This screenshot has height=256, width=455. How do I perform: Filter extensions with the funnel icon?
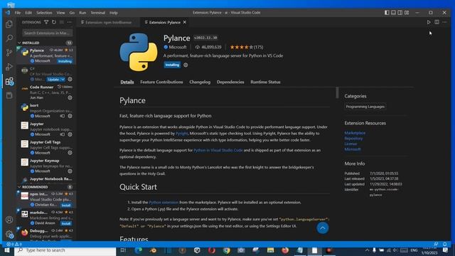tap(46, 22)
